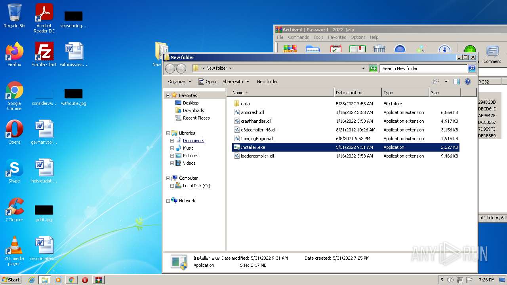Select the loadercompiler.dll file
This screenshot has width=507, height=285.
(x=346, y=156)
